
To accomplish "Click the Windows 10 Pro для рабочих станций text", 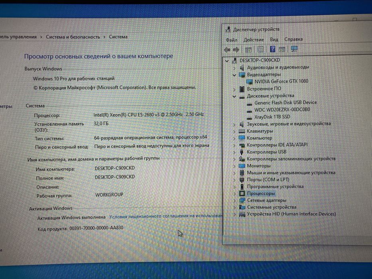I will click(74, 79).
